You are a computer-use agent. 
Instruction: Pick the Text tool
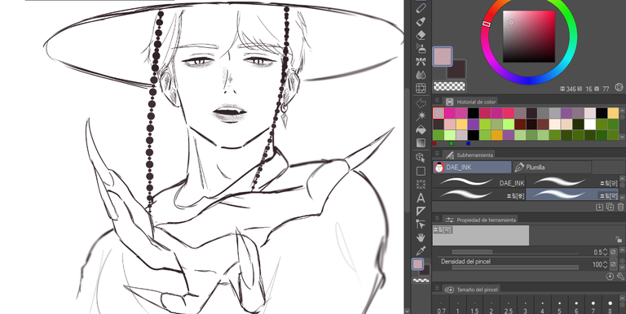421,198
